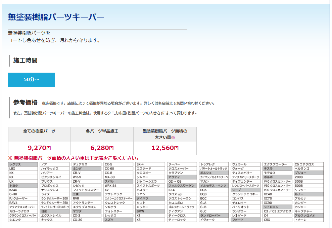This screenshot has width=332, height=228.
Task: Click the 施工時間 section heading
Action: click(x=25, y=61)
